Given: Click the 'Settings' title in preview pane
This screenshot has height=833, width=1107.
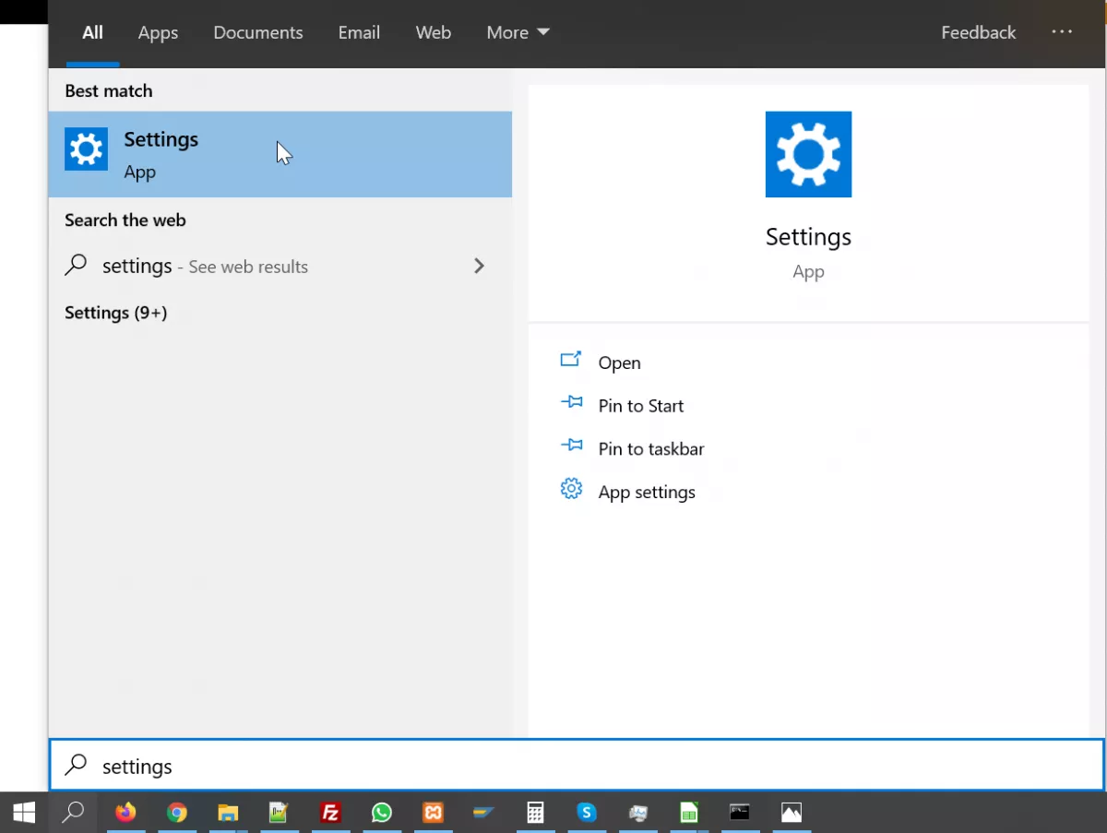Looking at the screenshot, I should tap(808, 237).
